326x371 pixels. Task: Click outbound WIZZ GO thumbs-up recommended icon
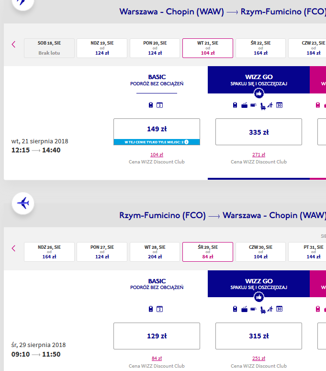coord(259,93)
